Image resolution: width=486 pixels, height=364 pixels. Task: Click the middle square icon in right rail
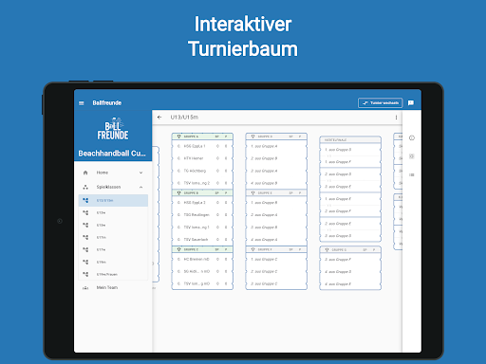[412, 156]
